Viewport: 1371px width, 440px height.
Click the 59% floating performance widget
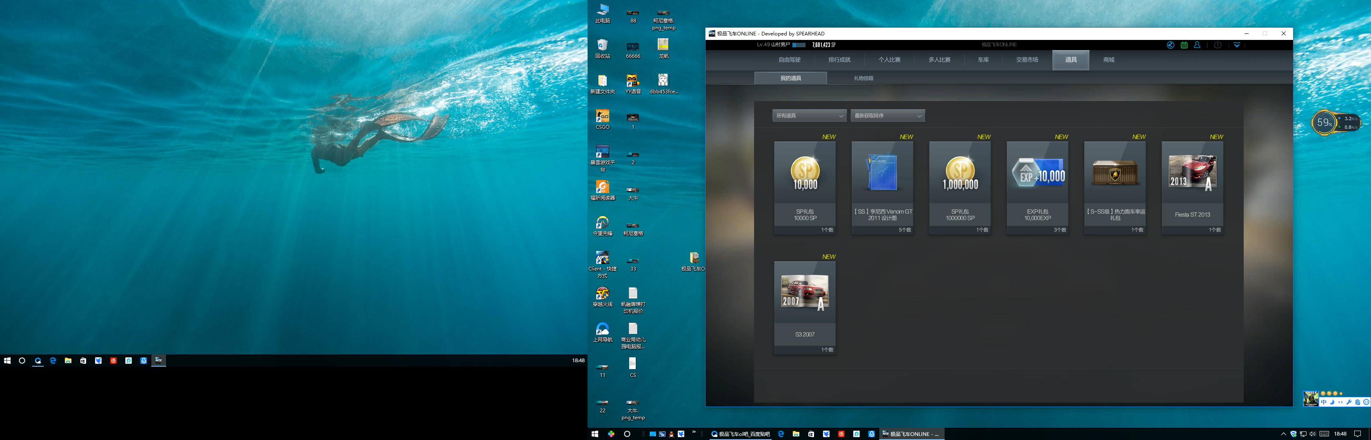tap(1324, 123)
